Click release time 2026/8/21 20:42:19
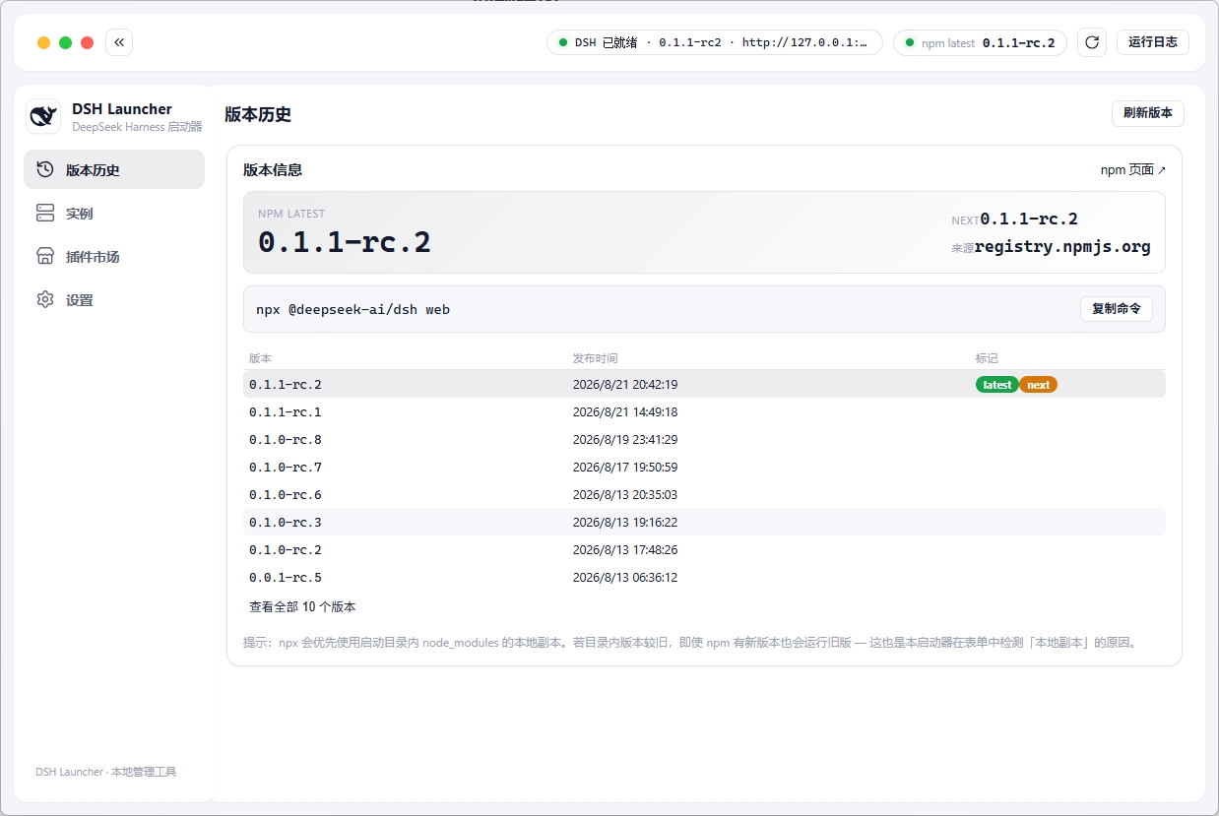Viewport: 1219px width, 816px height. 625,385
